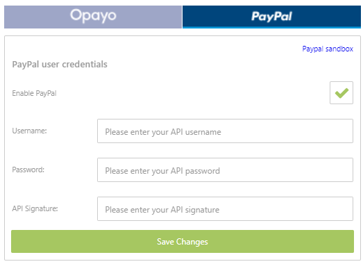The image size is (363, 264).
Task: Click the Enable PayPal label text
Action: [x=34, y=93]
